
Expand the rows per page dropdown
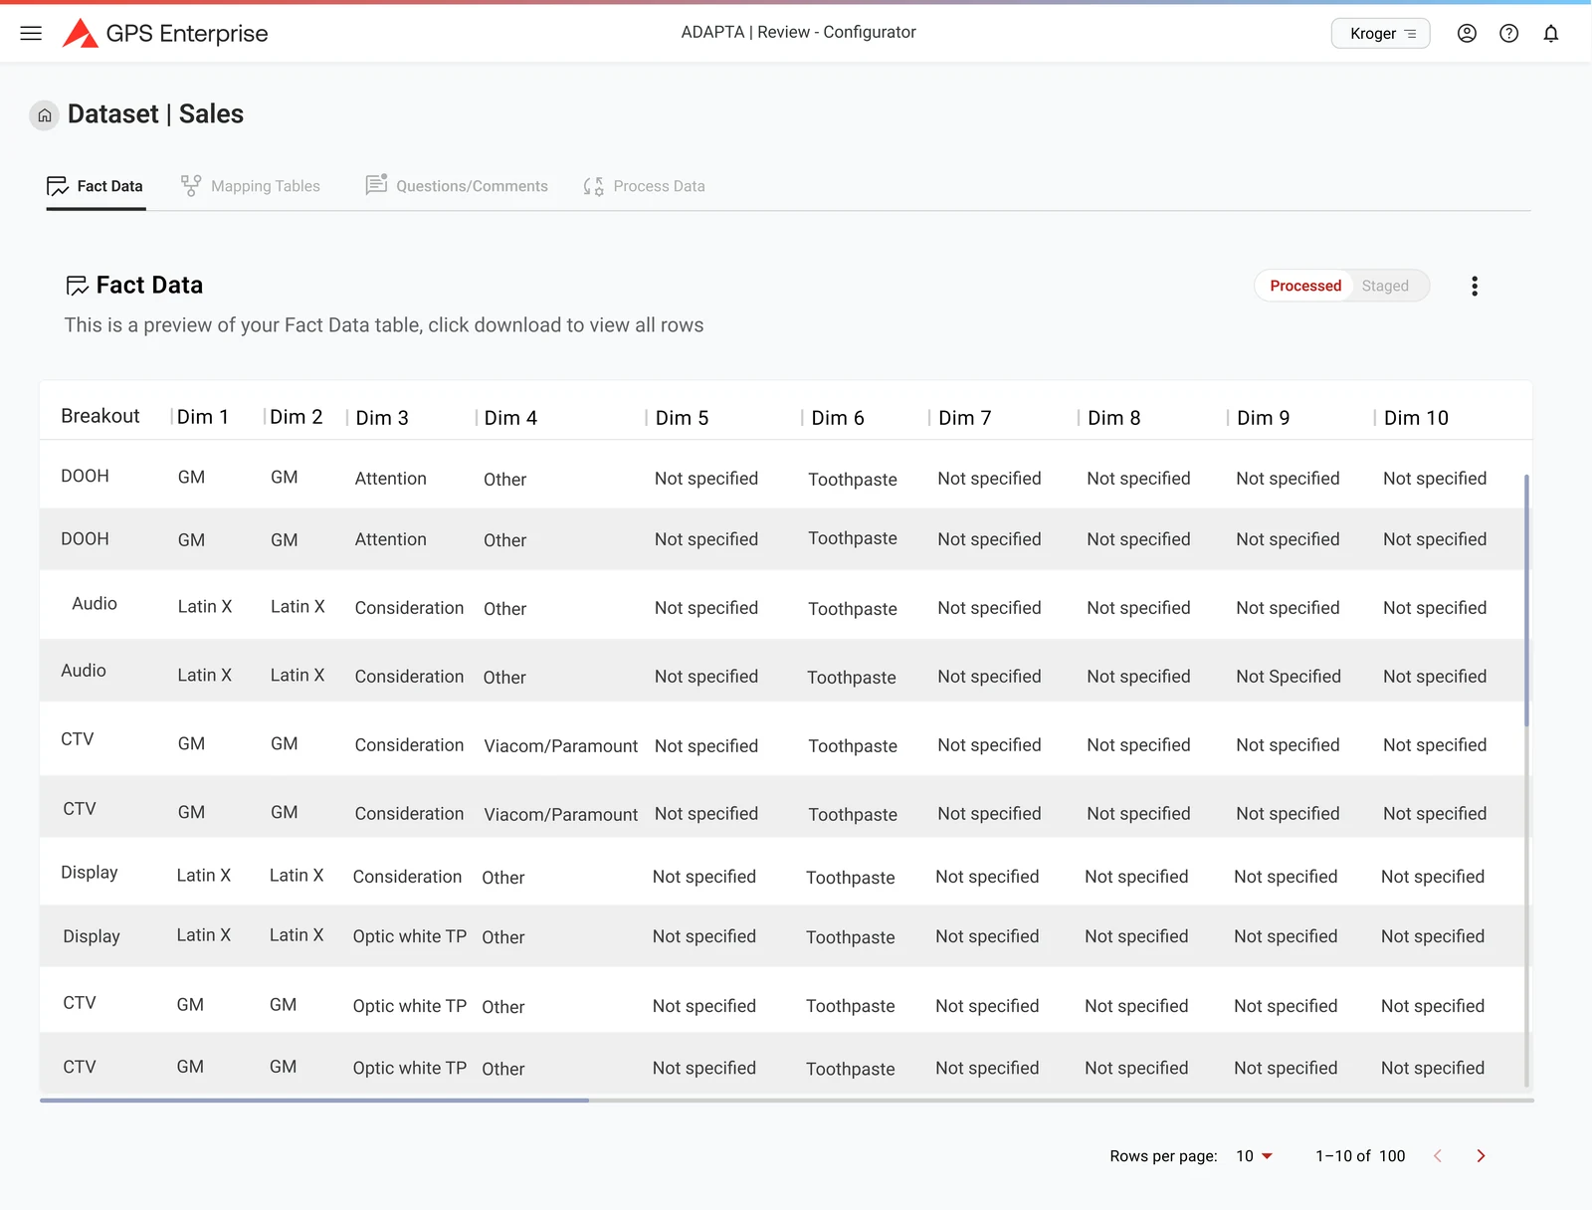coord(1255,1155)
